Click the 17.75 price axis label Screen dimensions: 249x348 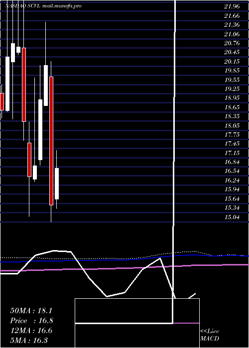232,135
